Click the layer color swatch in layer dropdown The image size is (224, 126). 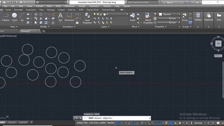(x=105, y=14)
